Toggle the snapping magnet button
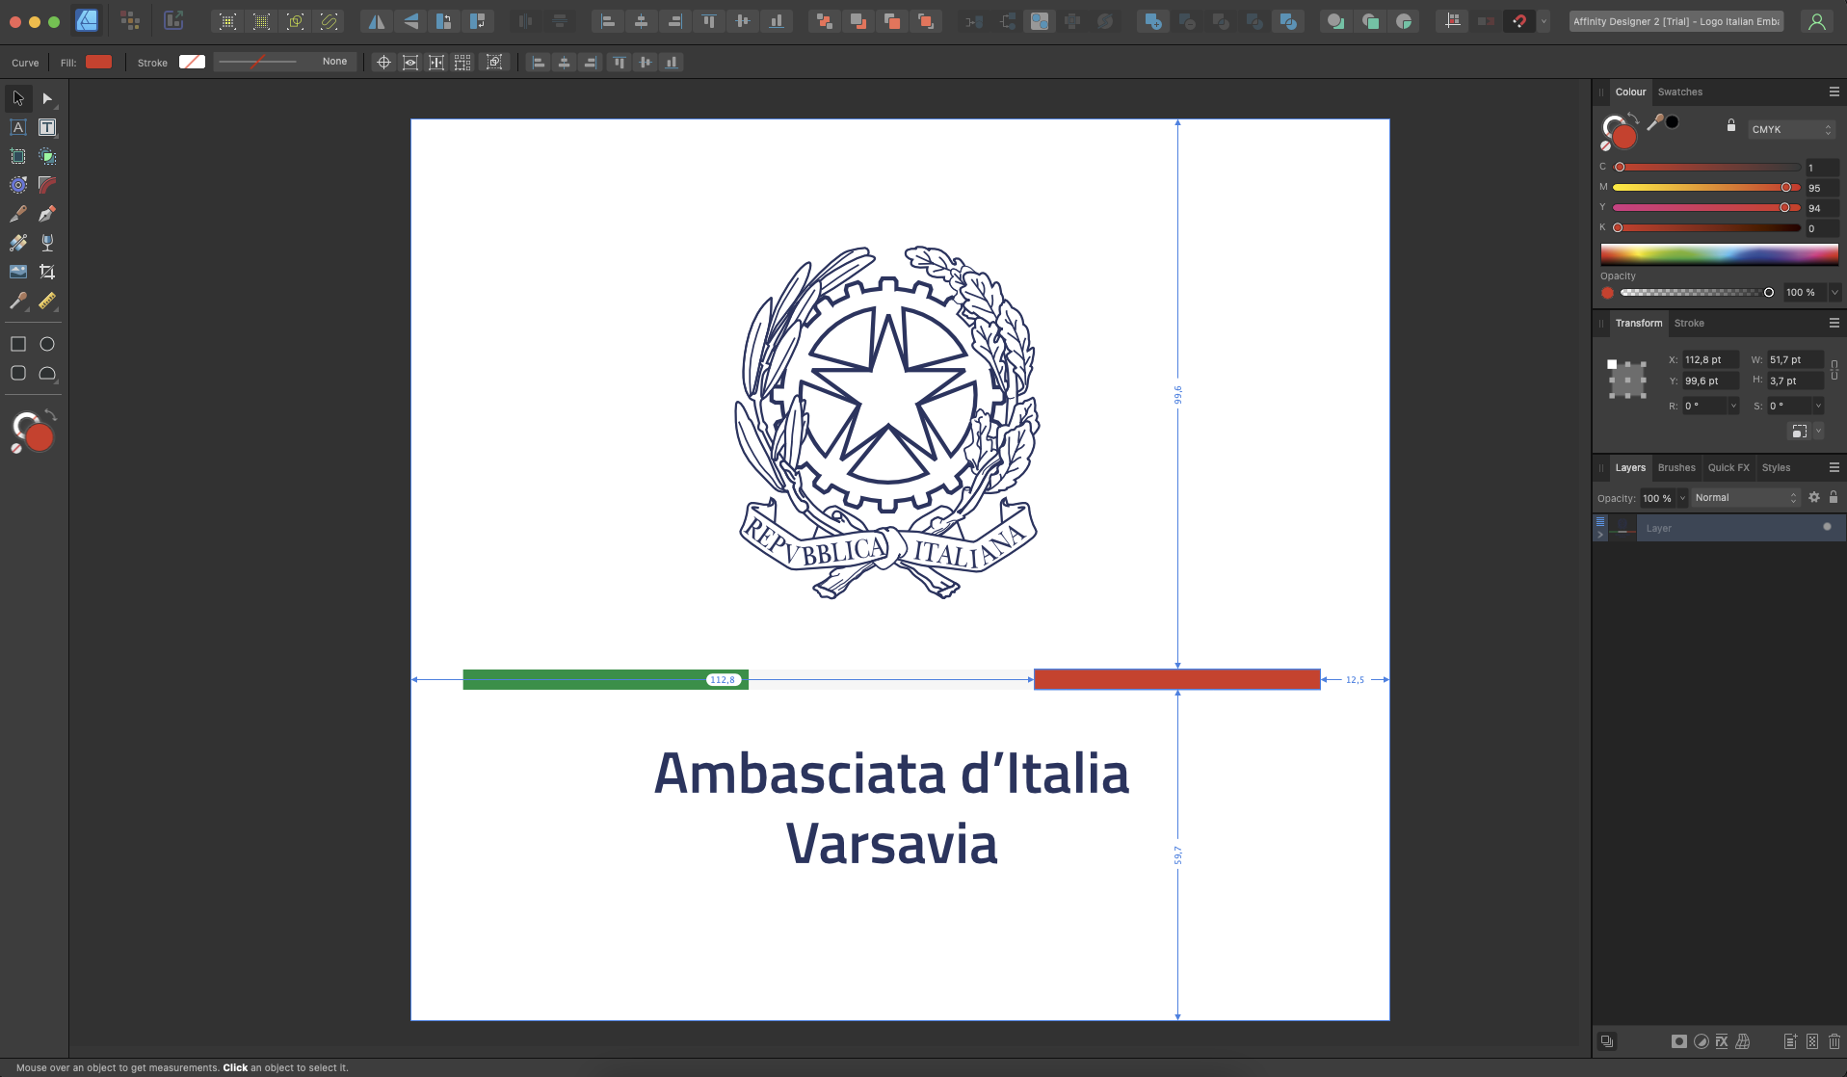This screenshot has width=1847, height=1077. click(x=1519, y=21)
